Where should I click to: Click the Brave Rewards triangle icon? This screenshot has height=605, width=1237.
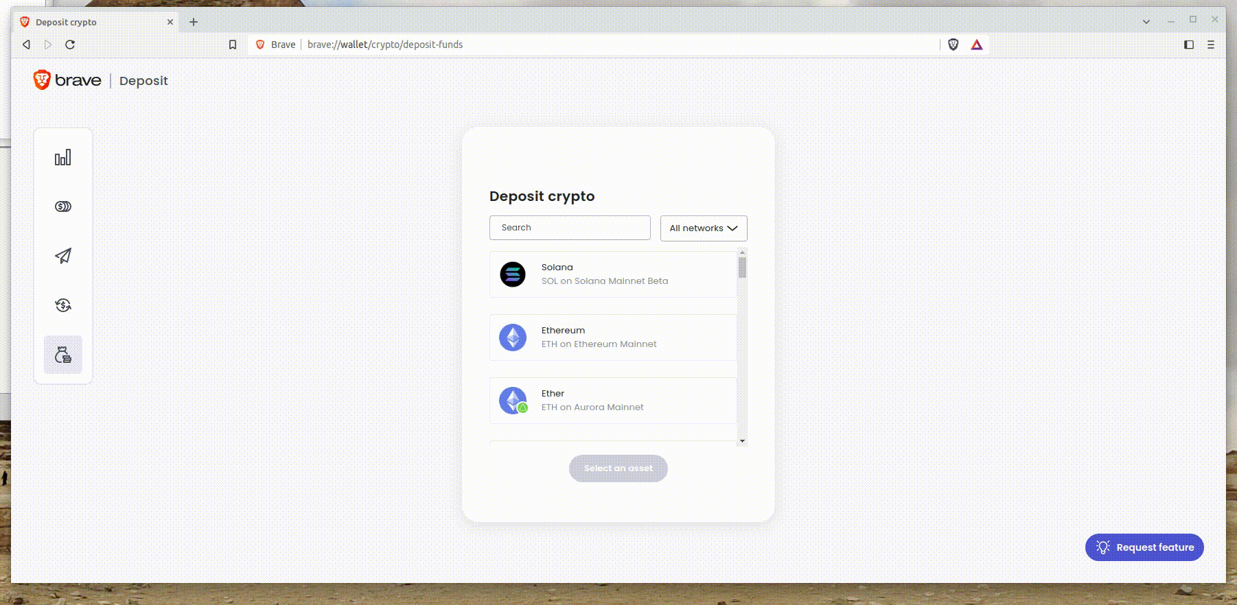click(x=976, y=45)
